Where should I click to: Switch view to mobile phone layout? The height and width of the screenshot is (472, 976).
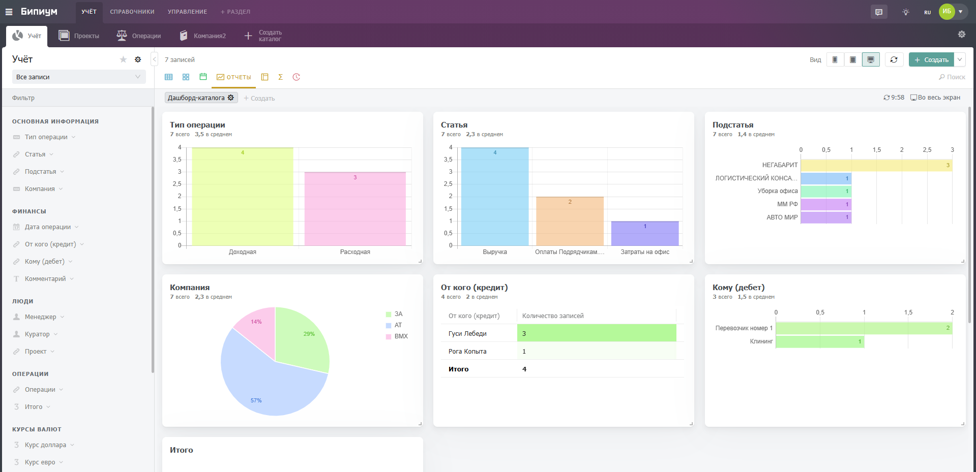[x=835, y=60]
